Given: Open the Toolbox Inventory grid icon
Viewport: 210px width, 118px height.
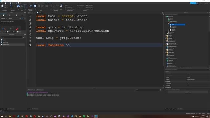Looking at the screenshot, I should coord(10,15).
